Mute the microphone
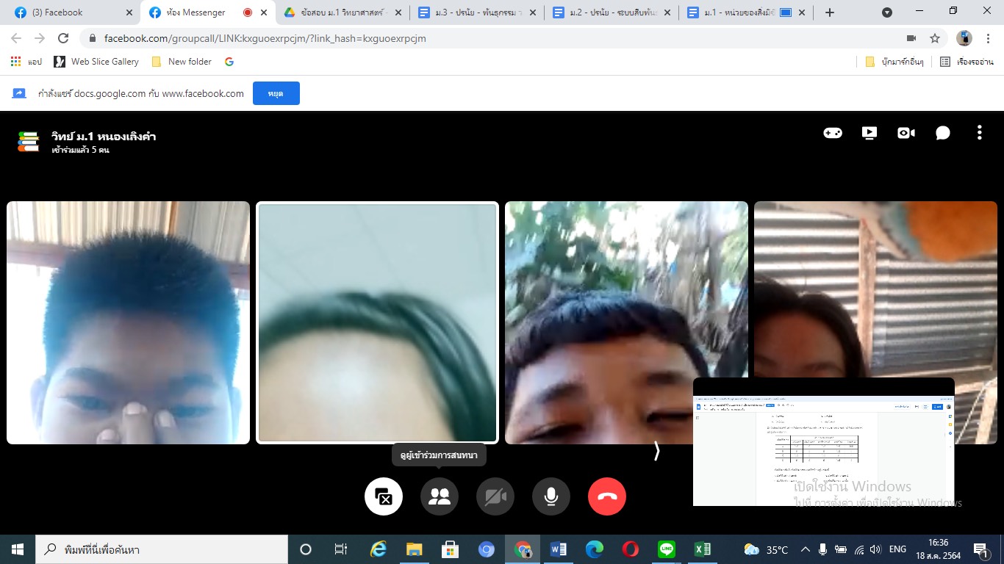This screenshot has width=1004, height=564. pos(551,496)
